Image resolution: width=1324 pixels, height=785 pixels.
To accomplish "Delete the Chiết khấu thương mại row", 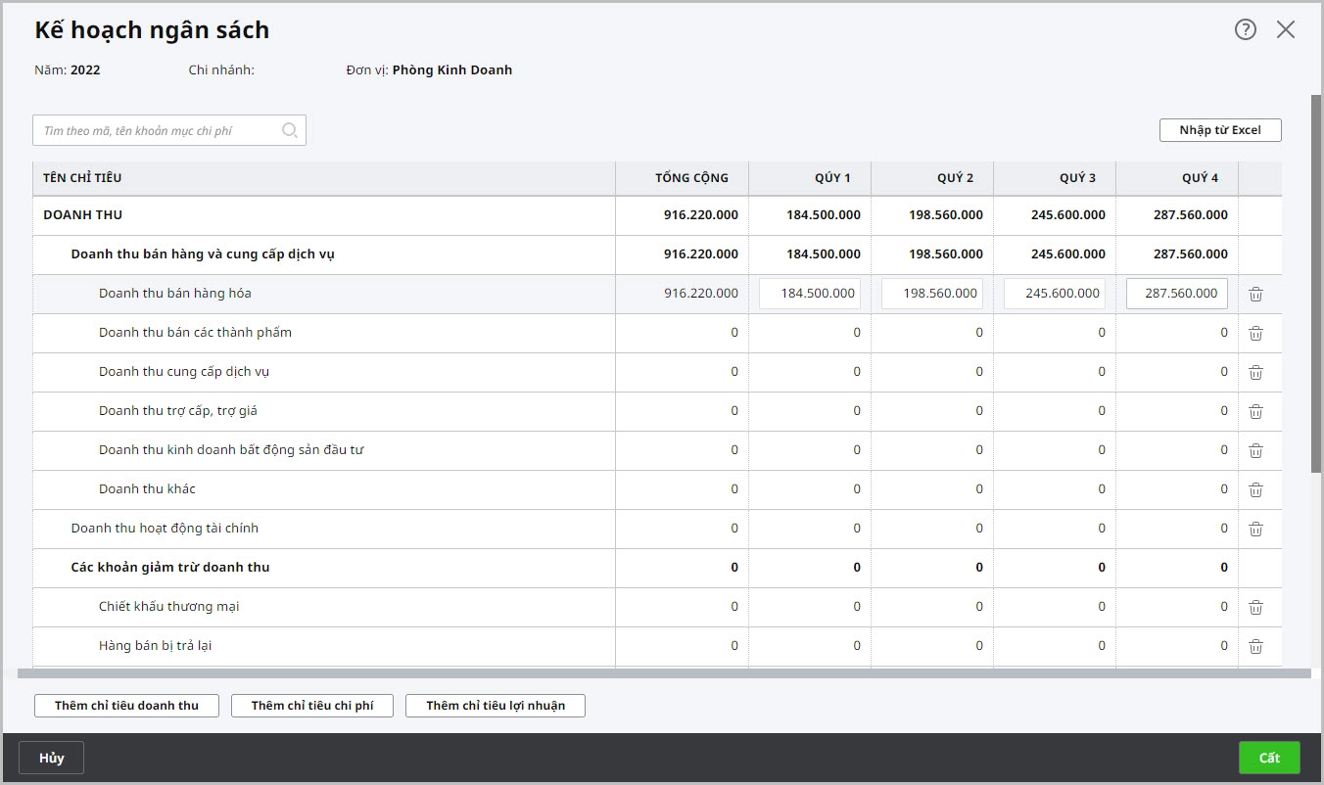I will tap(1255, 607).
